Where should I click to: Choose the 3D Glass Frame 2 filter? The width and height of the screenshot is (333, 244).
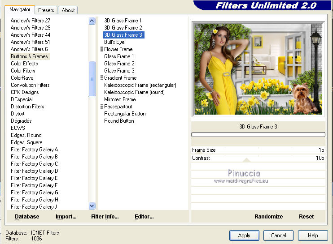pos(123,28)
